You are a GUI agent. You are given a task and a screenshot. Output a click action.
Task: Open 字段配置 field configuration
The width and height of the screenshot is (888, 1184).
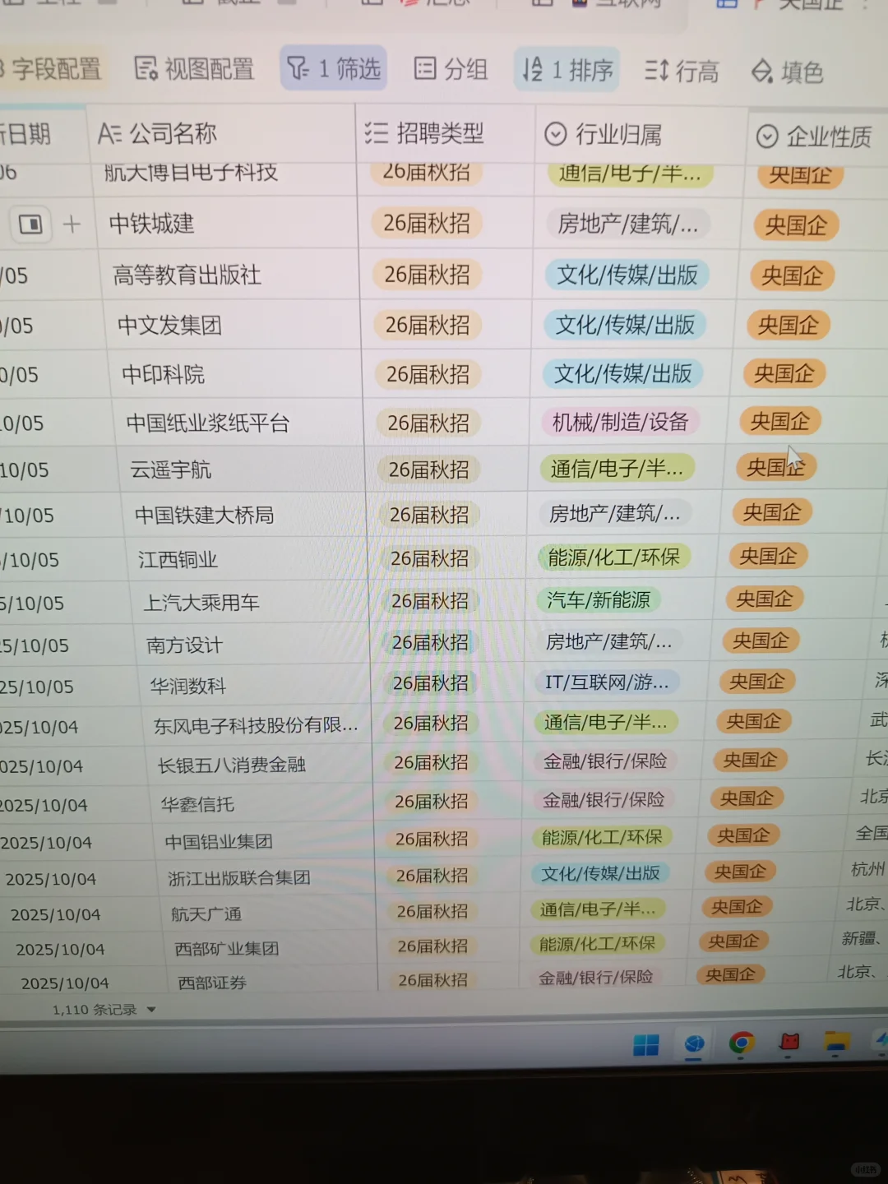tap(51, 68)
